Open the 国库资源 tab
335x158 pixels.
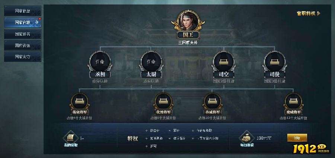coord(23,45)
